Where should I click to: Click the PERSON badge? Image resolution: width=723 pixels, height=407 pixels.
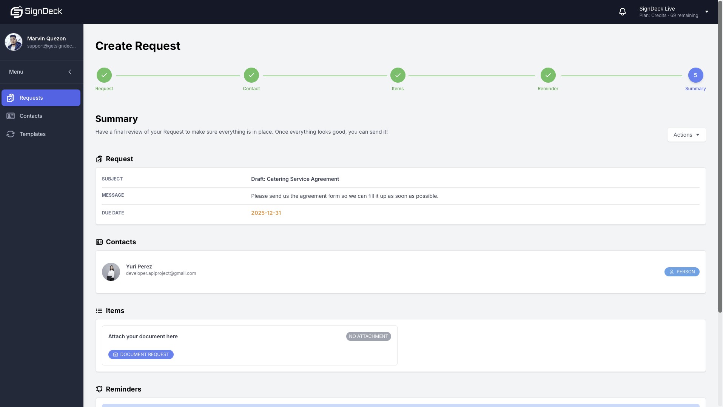click(682, 272)
